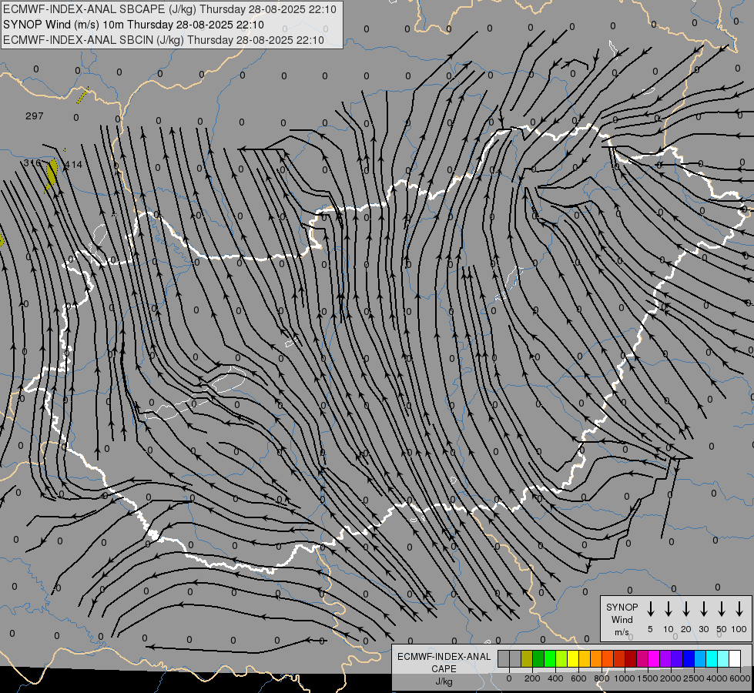
Task: Pick the bright green CAPE legend swatch
Action: point(550,658)
